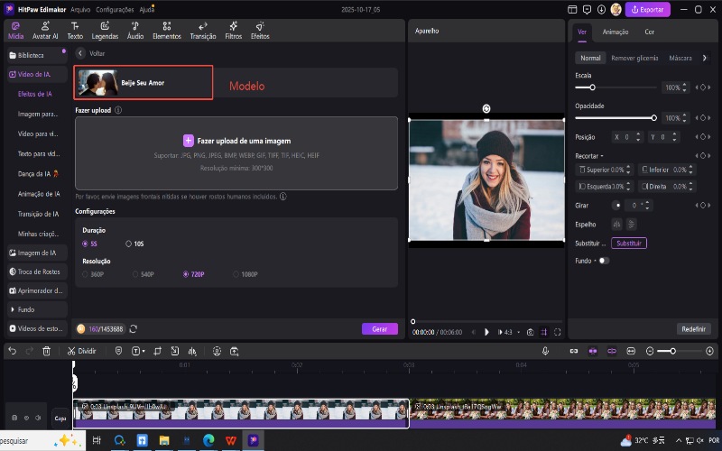722x451 pixels.
Task: Flip vertically in Espelho
Action: [x=631, y=224]
